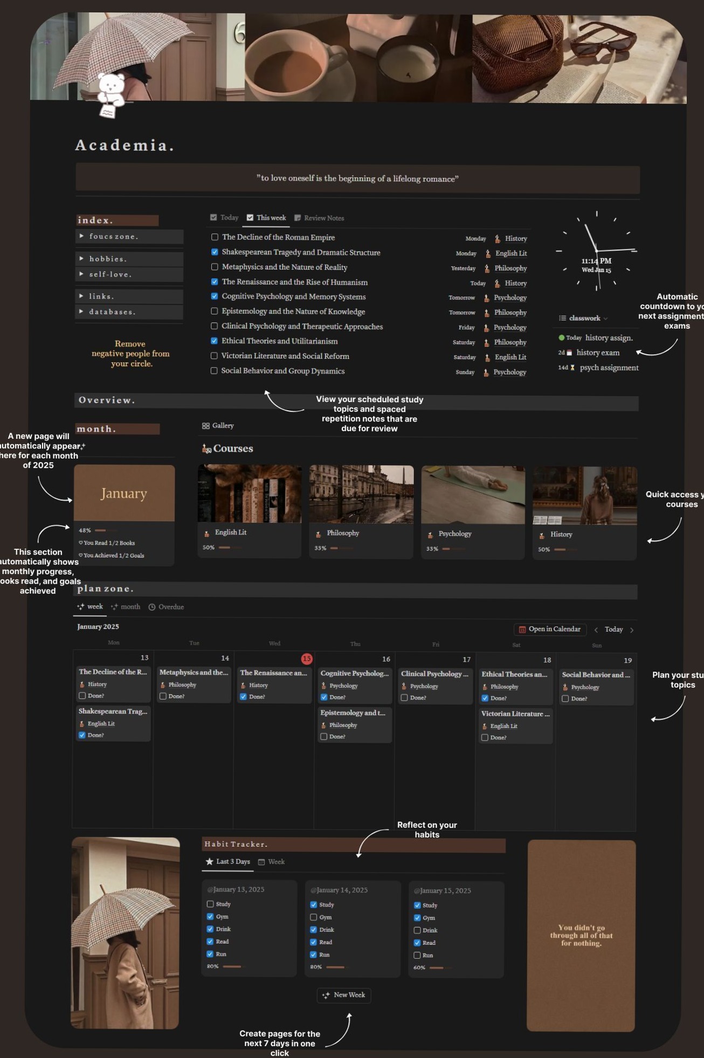Go to next week in calendar

632,630
